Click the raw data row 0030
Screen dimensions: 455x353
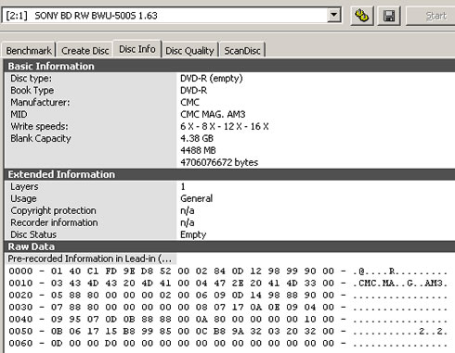[x=227, y=308]
